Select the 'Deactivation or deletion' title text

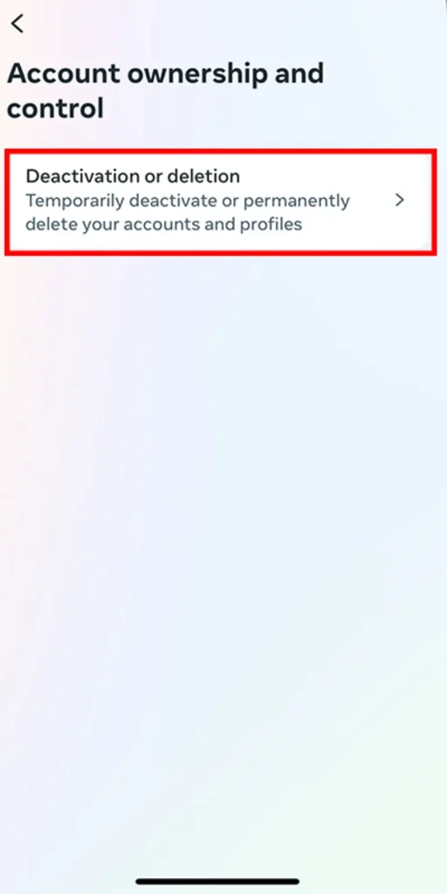click(x=133, y=176)
